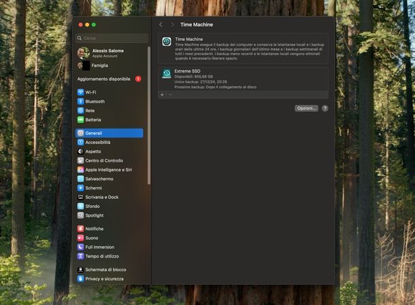Click the search magnifier icon
This screenshot has height=305, width=415.
click(x=80, y=38)
